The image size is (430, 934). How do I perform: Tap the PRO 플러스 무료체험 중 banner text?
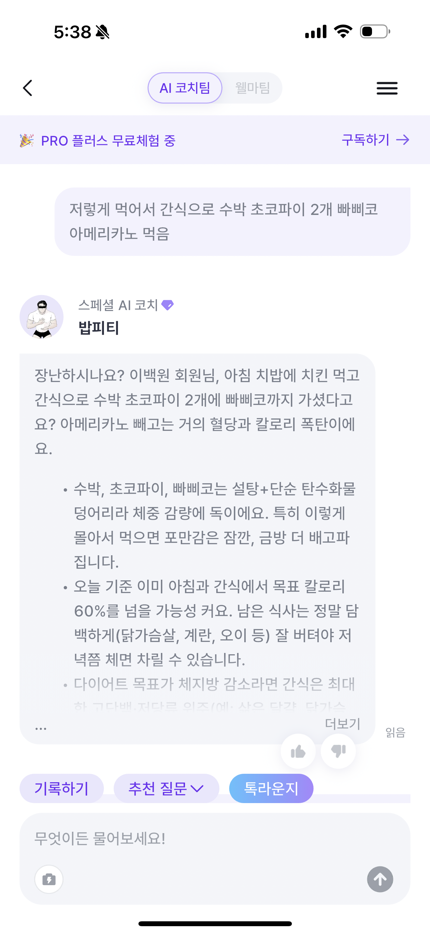tap(108, 141)
